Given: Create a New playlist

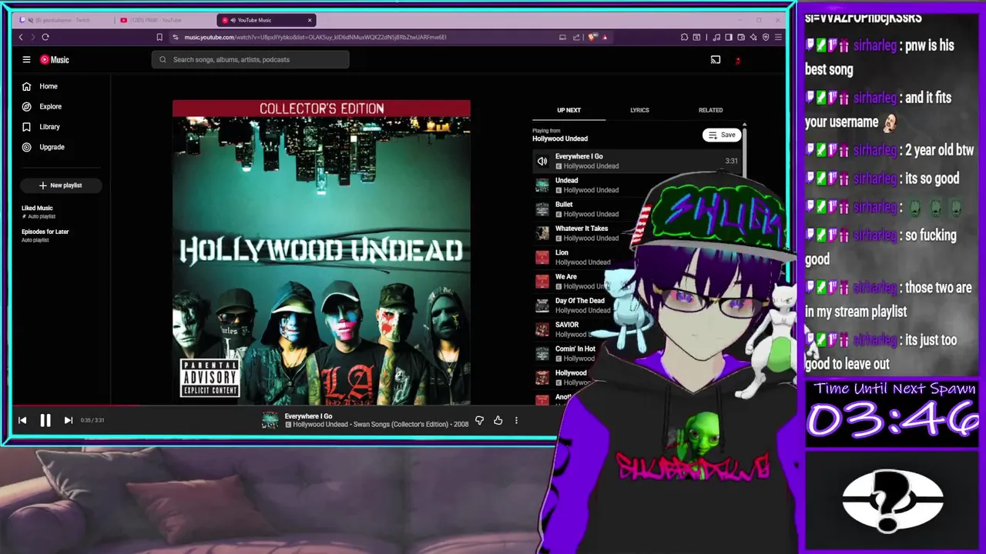Looking at the screenshot, I should pos(60,185).
